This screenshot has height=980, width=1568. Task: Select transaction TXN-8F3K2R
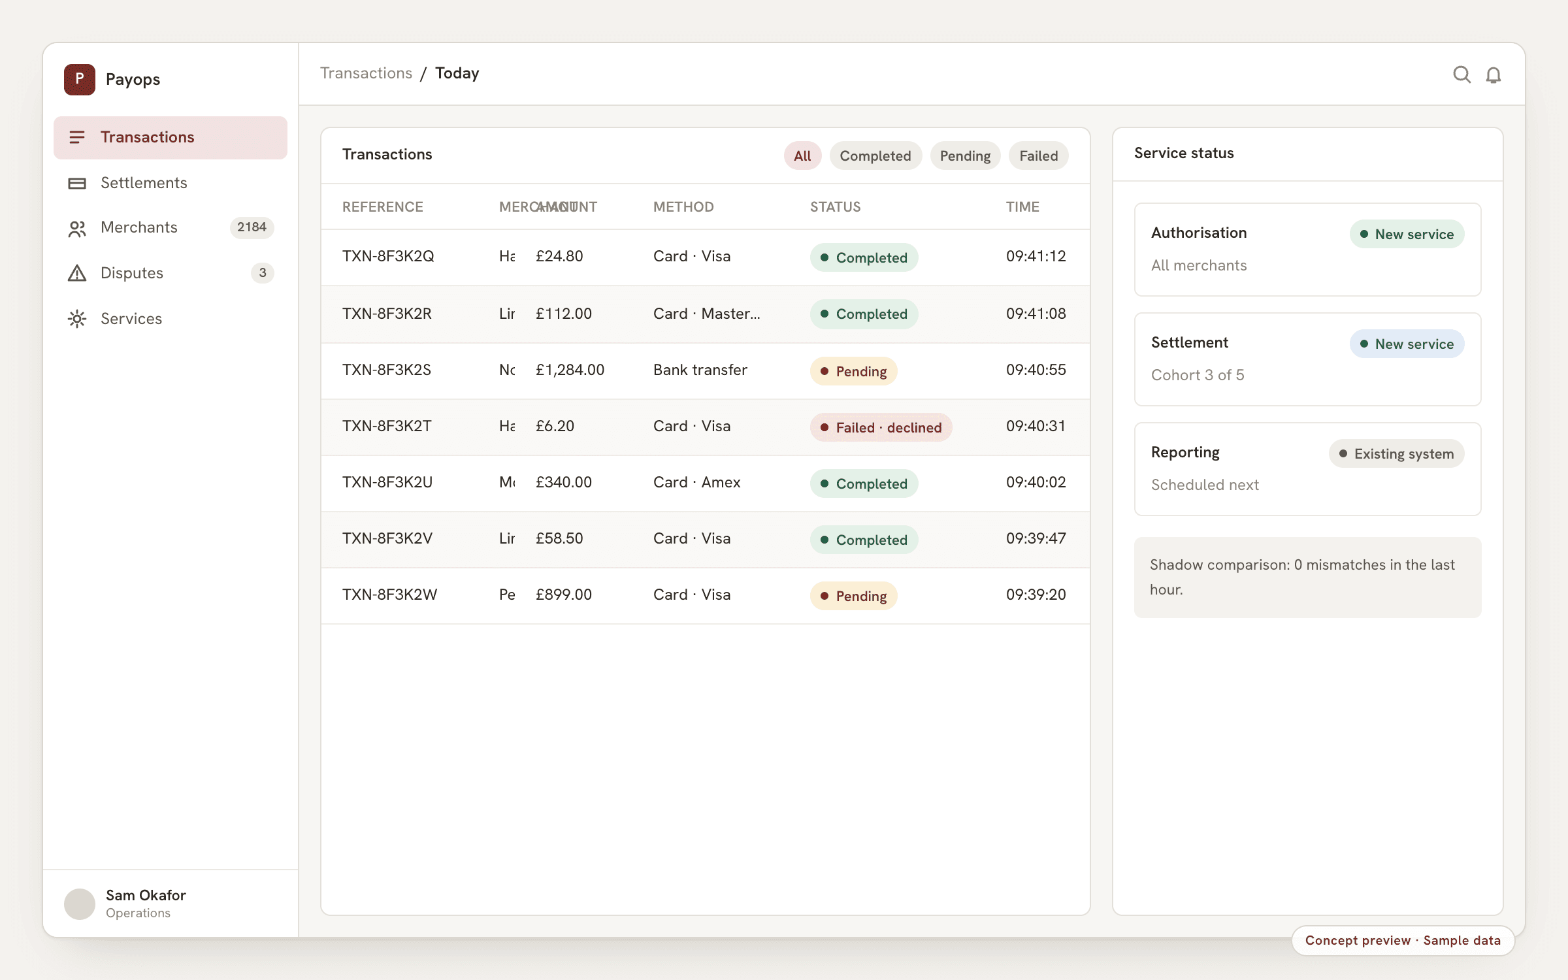click(x=706, y=314)
